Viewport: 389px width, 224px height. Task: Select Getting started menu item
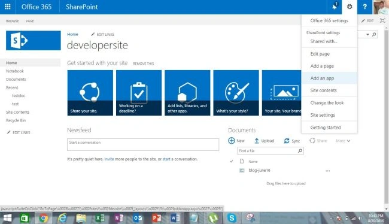329,128
